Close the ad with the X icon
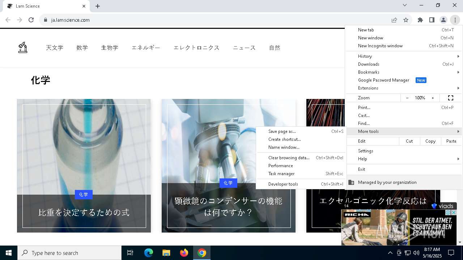The width and height of the screenshot is (463, 260). click(x=454, y=212)
